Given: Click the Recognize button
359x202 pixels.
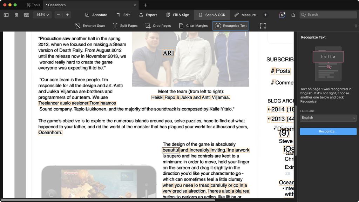Looking at the screenshot, I should click(x=328, y=131).
